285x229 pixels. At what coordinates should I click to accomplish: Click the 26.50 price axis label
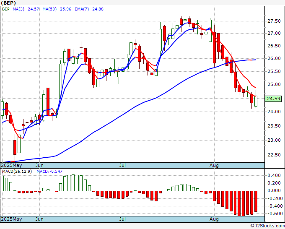tap(274, 46)
